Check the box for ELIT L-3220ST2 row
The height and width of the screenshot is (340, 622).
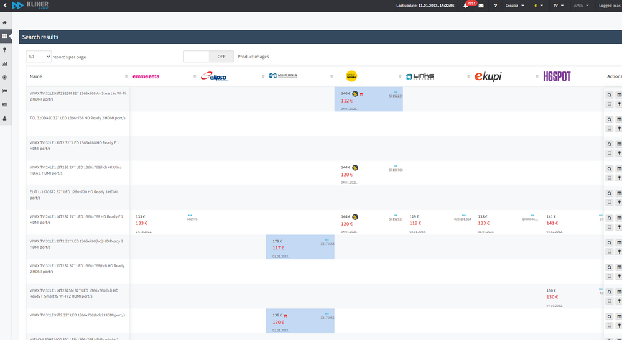[x=610, y=202]
